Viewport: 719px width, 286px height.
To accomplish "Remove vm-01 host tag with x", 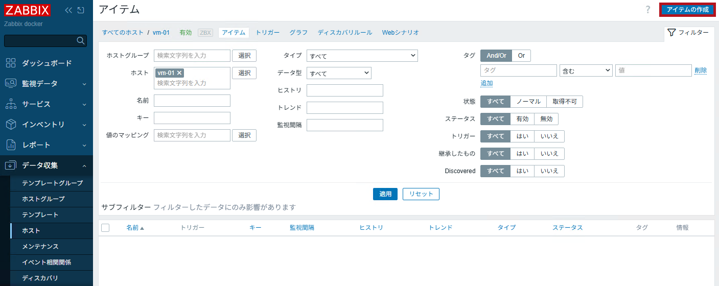I will (179, 73).
